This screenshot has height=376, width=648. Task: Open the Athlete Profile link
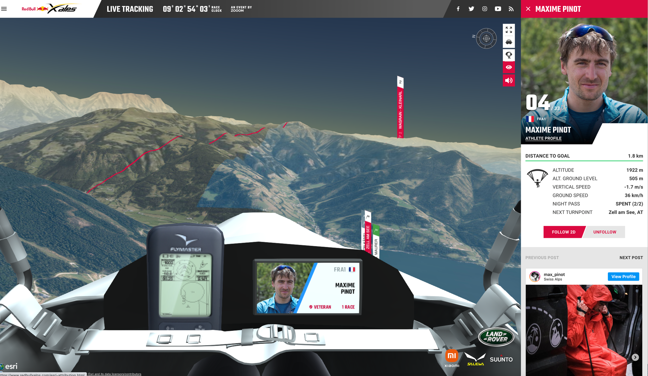click(543, 138)
